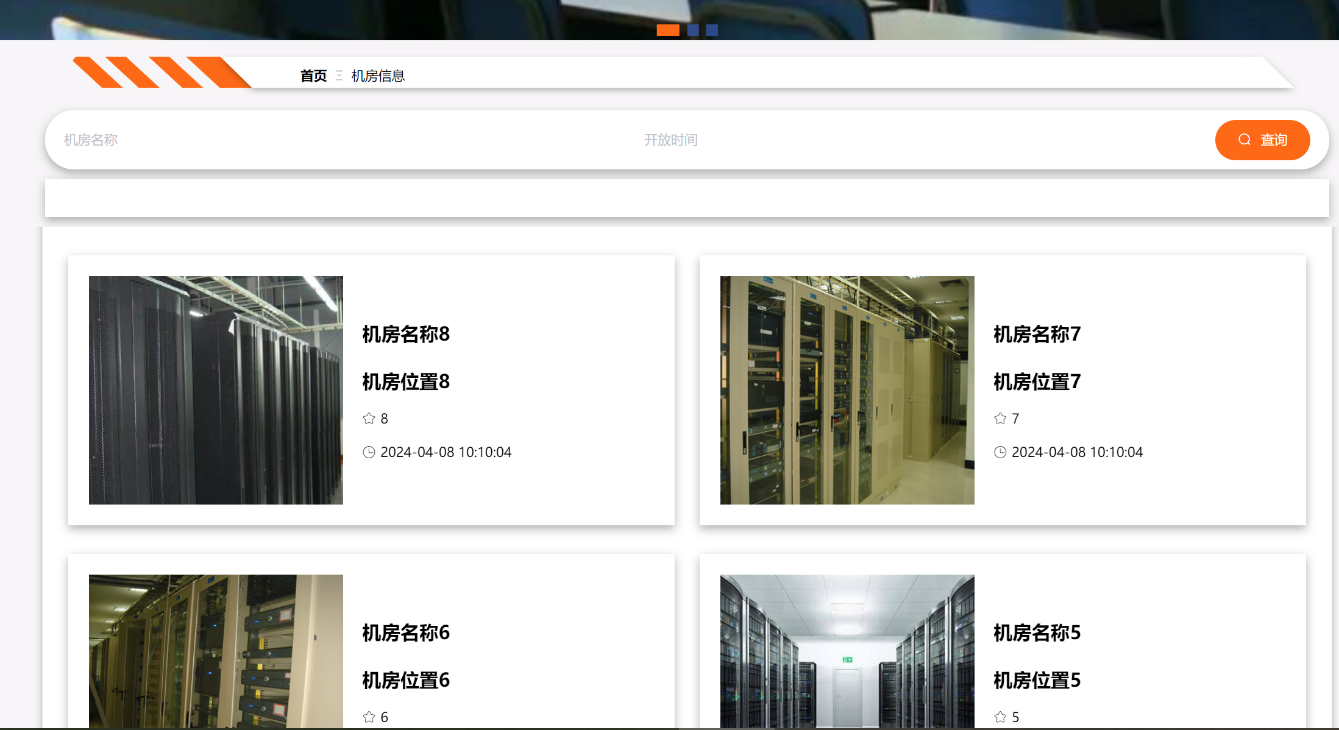Click the star icon on 机房名称8 card
This screenshot has width=1339, height=730.
pos(369,419)
